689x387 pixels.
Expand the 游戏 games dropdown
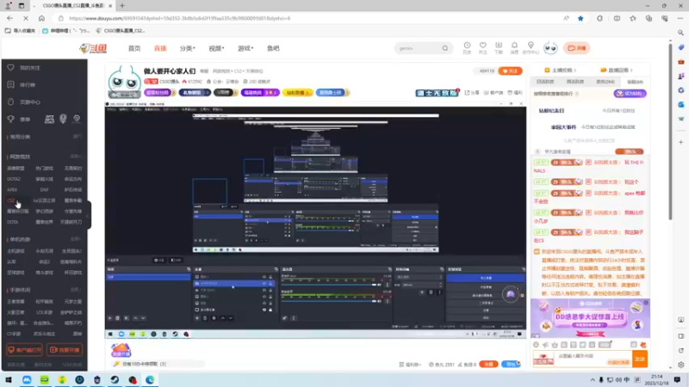tap(245, 48)
